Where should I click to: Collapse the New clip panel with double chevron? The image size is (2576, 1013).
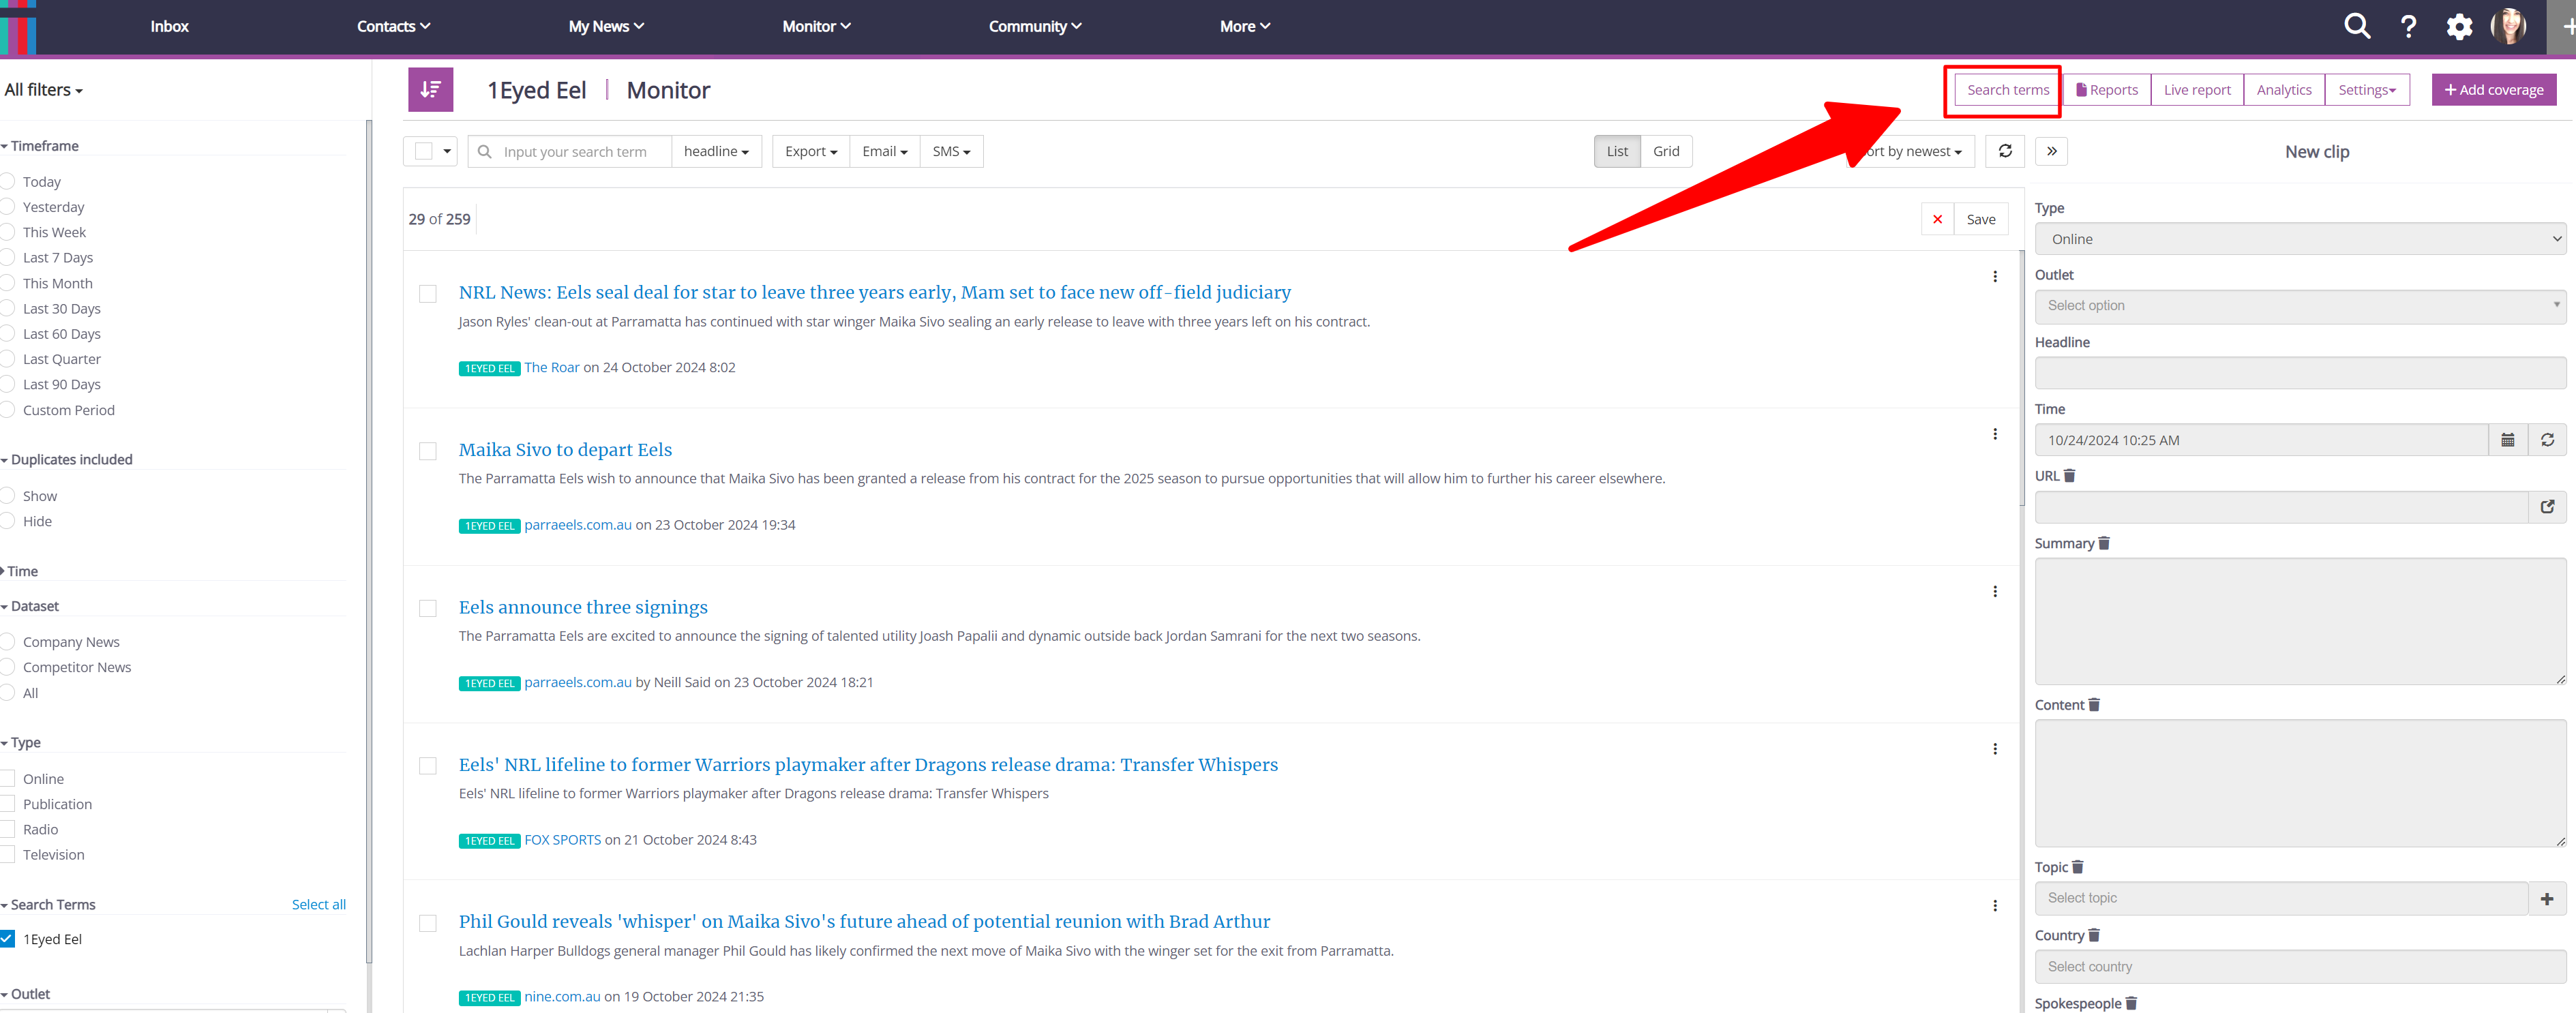(2051, 151)
